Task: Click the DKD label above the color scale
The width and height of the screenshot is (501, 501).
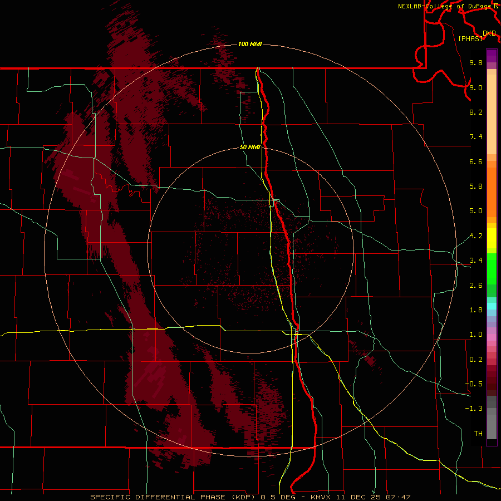Action: point(489,33)
